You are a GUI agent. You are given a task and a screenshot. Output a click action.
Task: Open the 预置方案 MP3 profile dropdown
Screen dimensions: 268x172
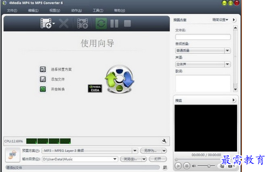click(x=135, y=151)
